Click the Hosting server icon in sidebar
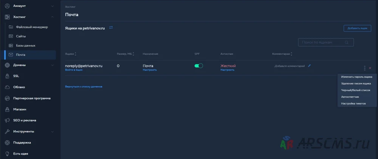The image size is (378, 159). [7, 17]
